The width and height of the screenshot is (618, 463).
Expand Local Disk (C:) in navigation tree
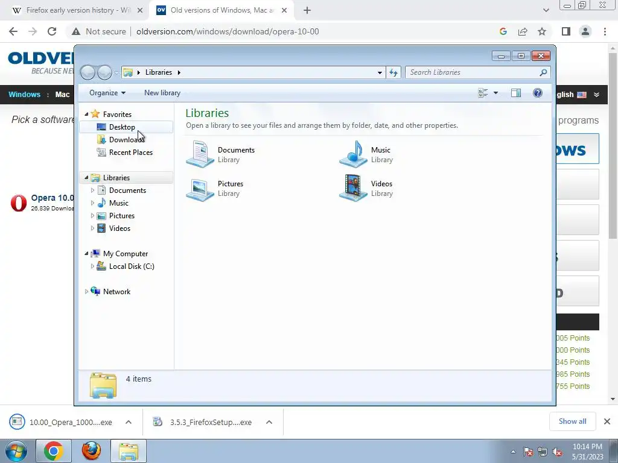pos(92,266)
